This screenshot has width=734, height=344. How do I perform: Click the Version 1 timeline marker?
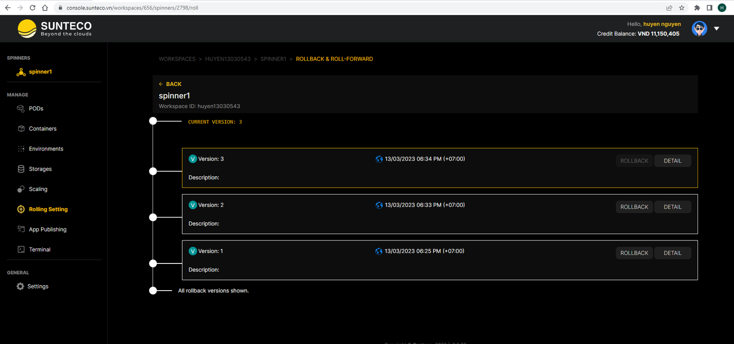153,263
